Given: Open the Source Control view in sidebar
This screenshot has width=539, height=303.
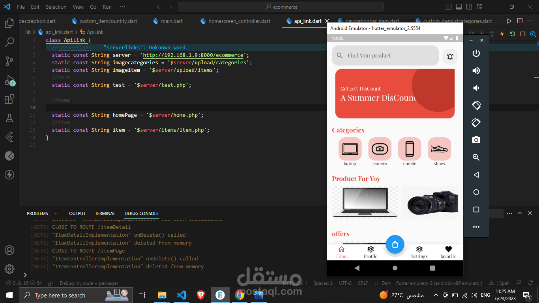Looking at the screenshot, I should pos(9,61).
